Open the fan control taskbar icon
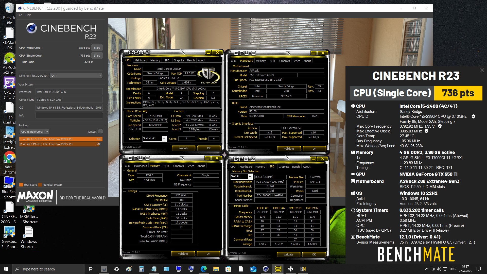 click(x=290, y=269)
